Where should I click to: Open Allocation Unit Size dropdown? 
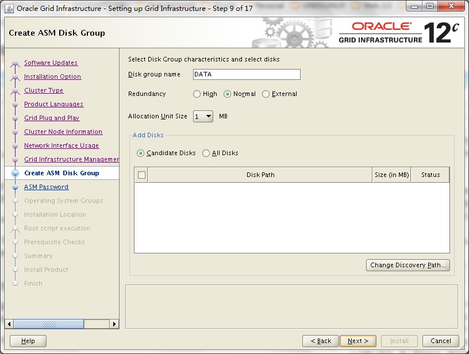[x=203, y=116]
